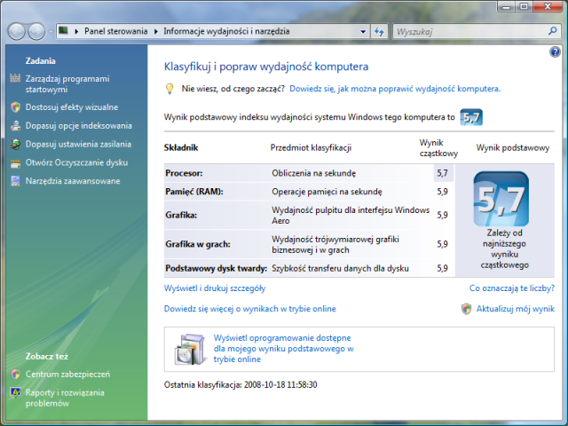Click small 5,7 base score badge
Image resolution: width=568 pixels, height=426 pixels.
471,117
